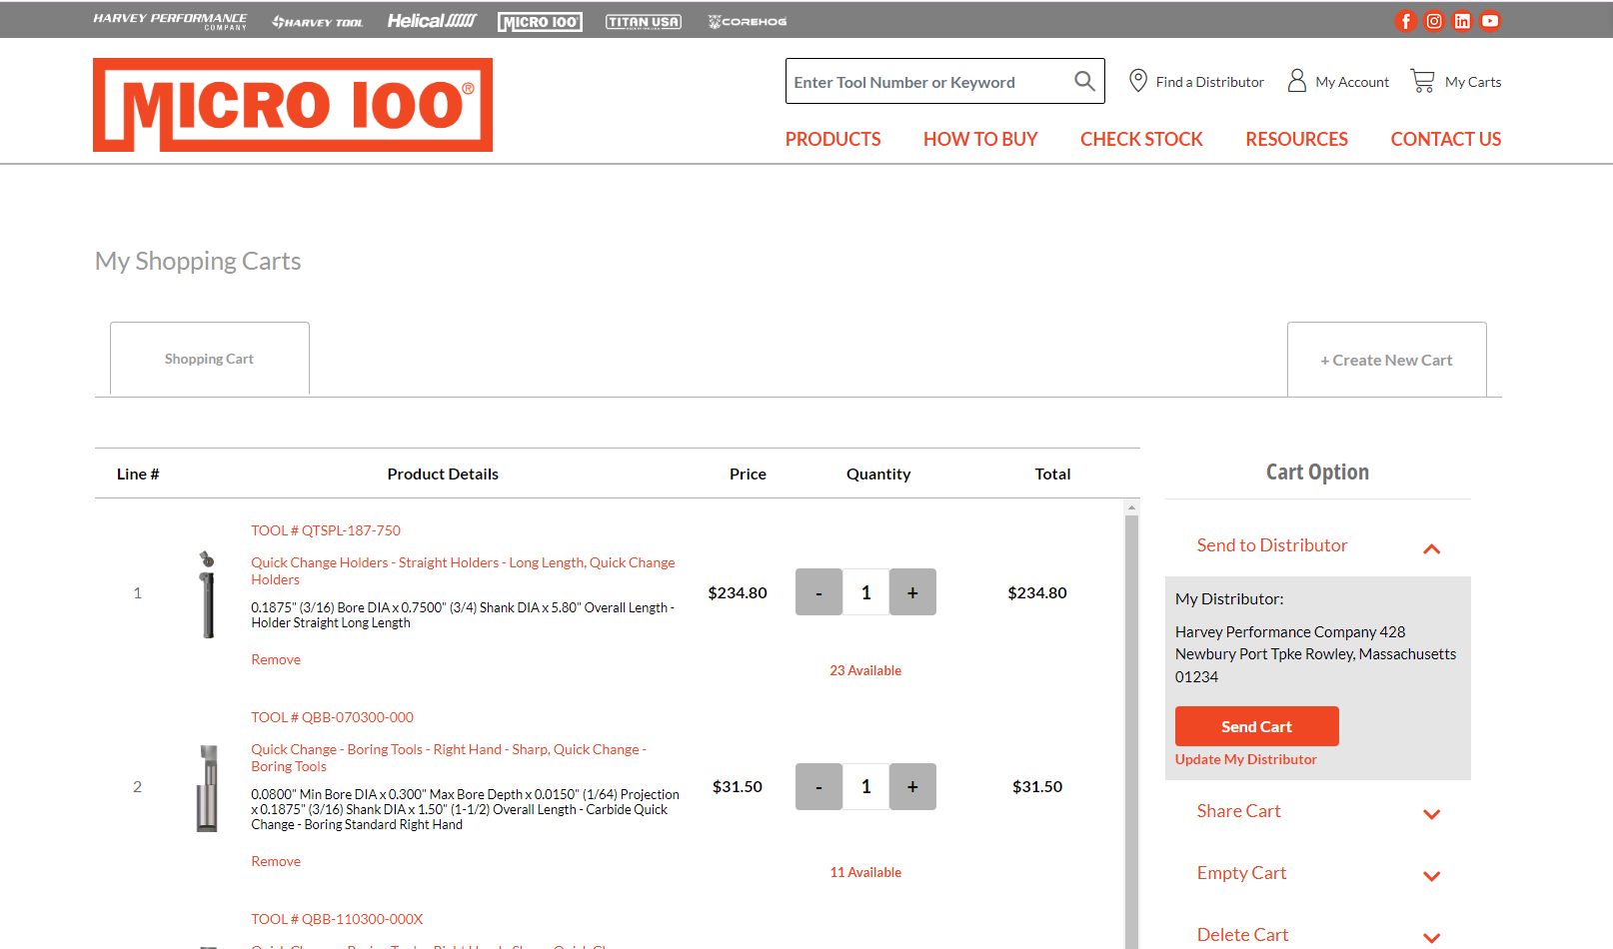Screen dimensions: 1613x949
Task: Click the My Account person icon
Action: [1296, 81]
